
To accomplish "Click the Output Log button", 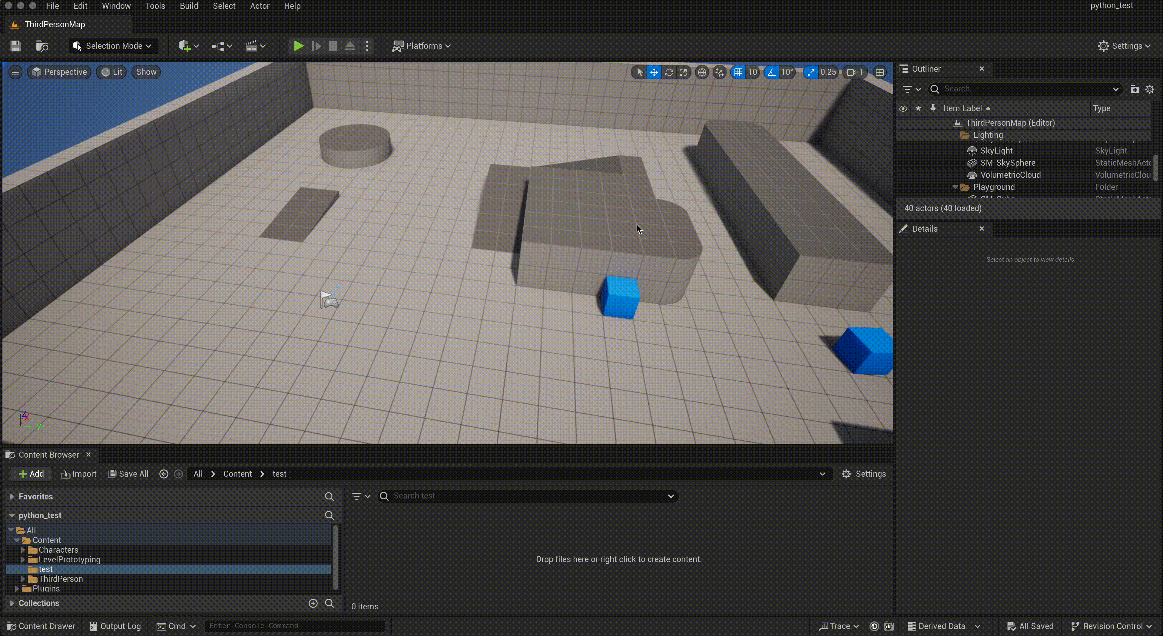I will 115,626.
